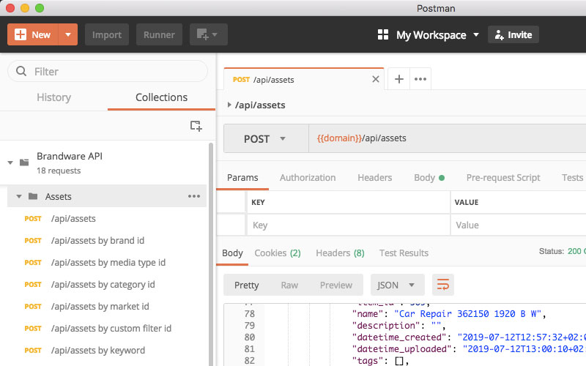Click the new collection icon
Viewport: 586px width, 366px height.
point(196,126)
